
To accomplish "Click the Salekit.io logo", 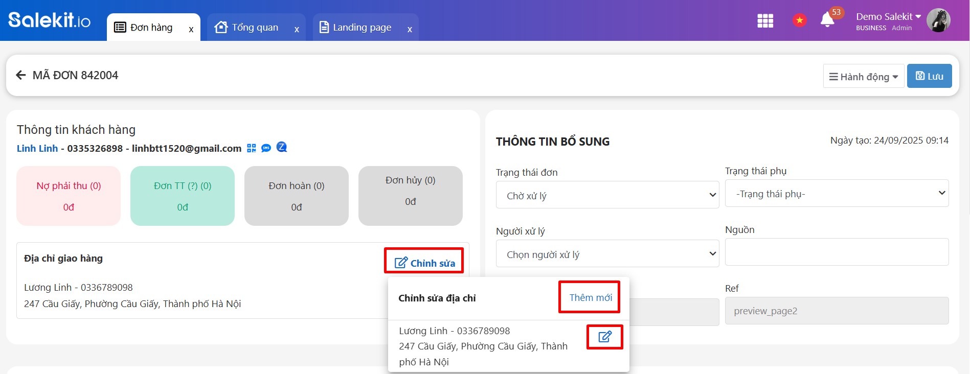I will point(50,20).
